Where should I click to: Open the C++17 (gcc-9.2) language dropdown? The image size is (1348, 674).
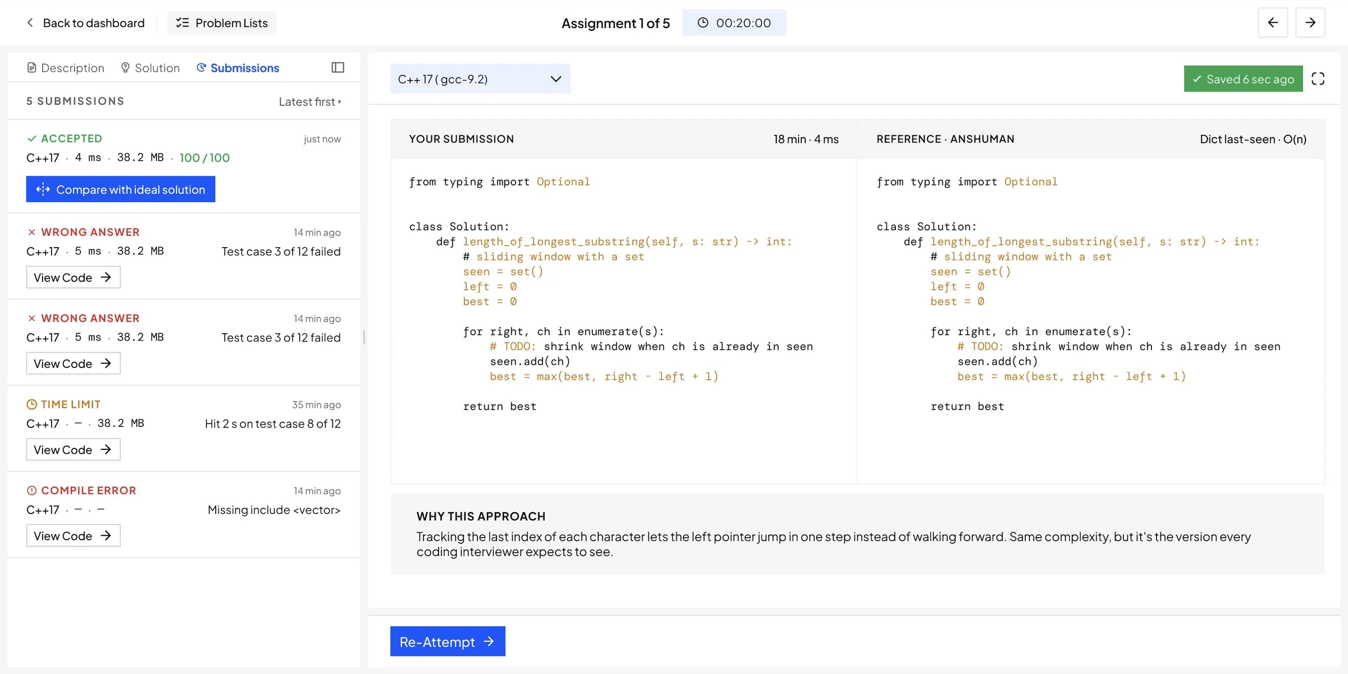480,79
